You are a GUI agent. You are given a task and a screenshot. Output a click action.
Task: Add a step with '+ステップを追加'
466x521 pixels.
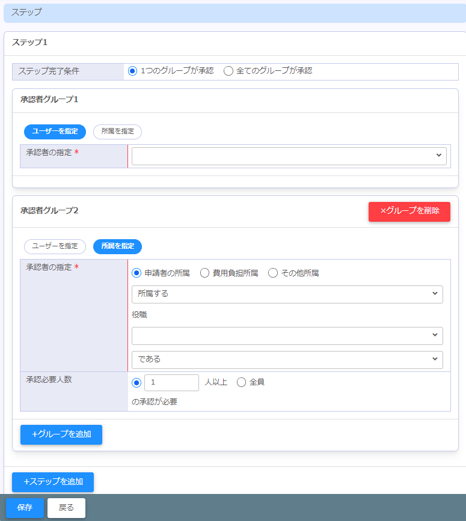point(53,482)
